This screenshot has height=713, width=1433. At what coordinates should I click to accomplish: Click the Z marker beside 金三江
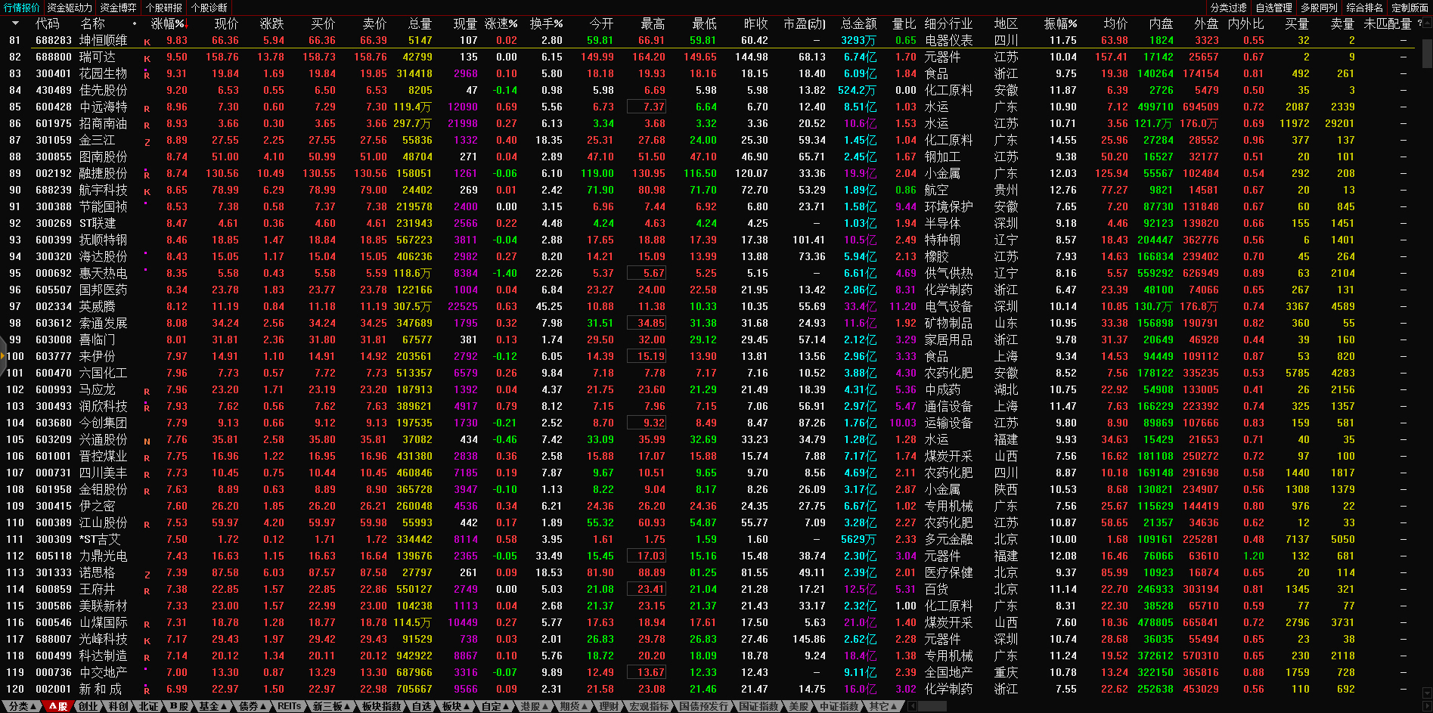[x=147, y=141]
